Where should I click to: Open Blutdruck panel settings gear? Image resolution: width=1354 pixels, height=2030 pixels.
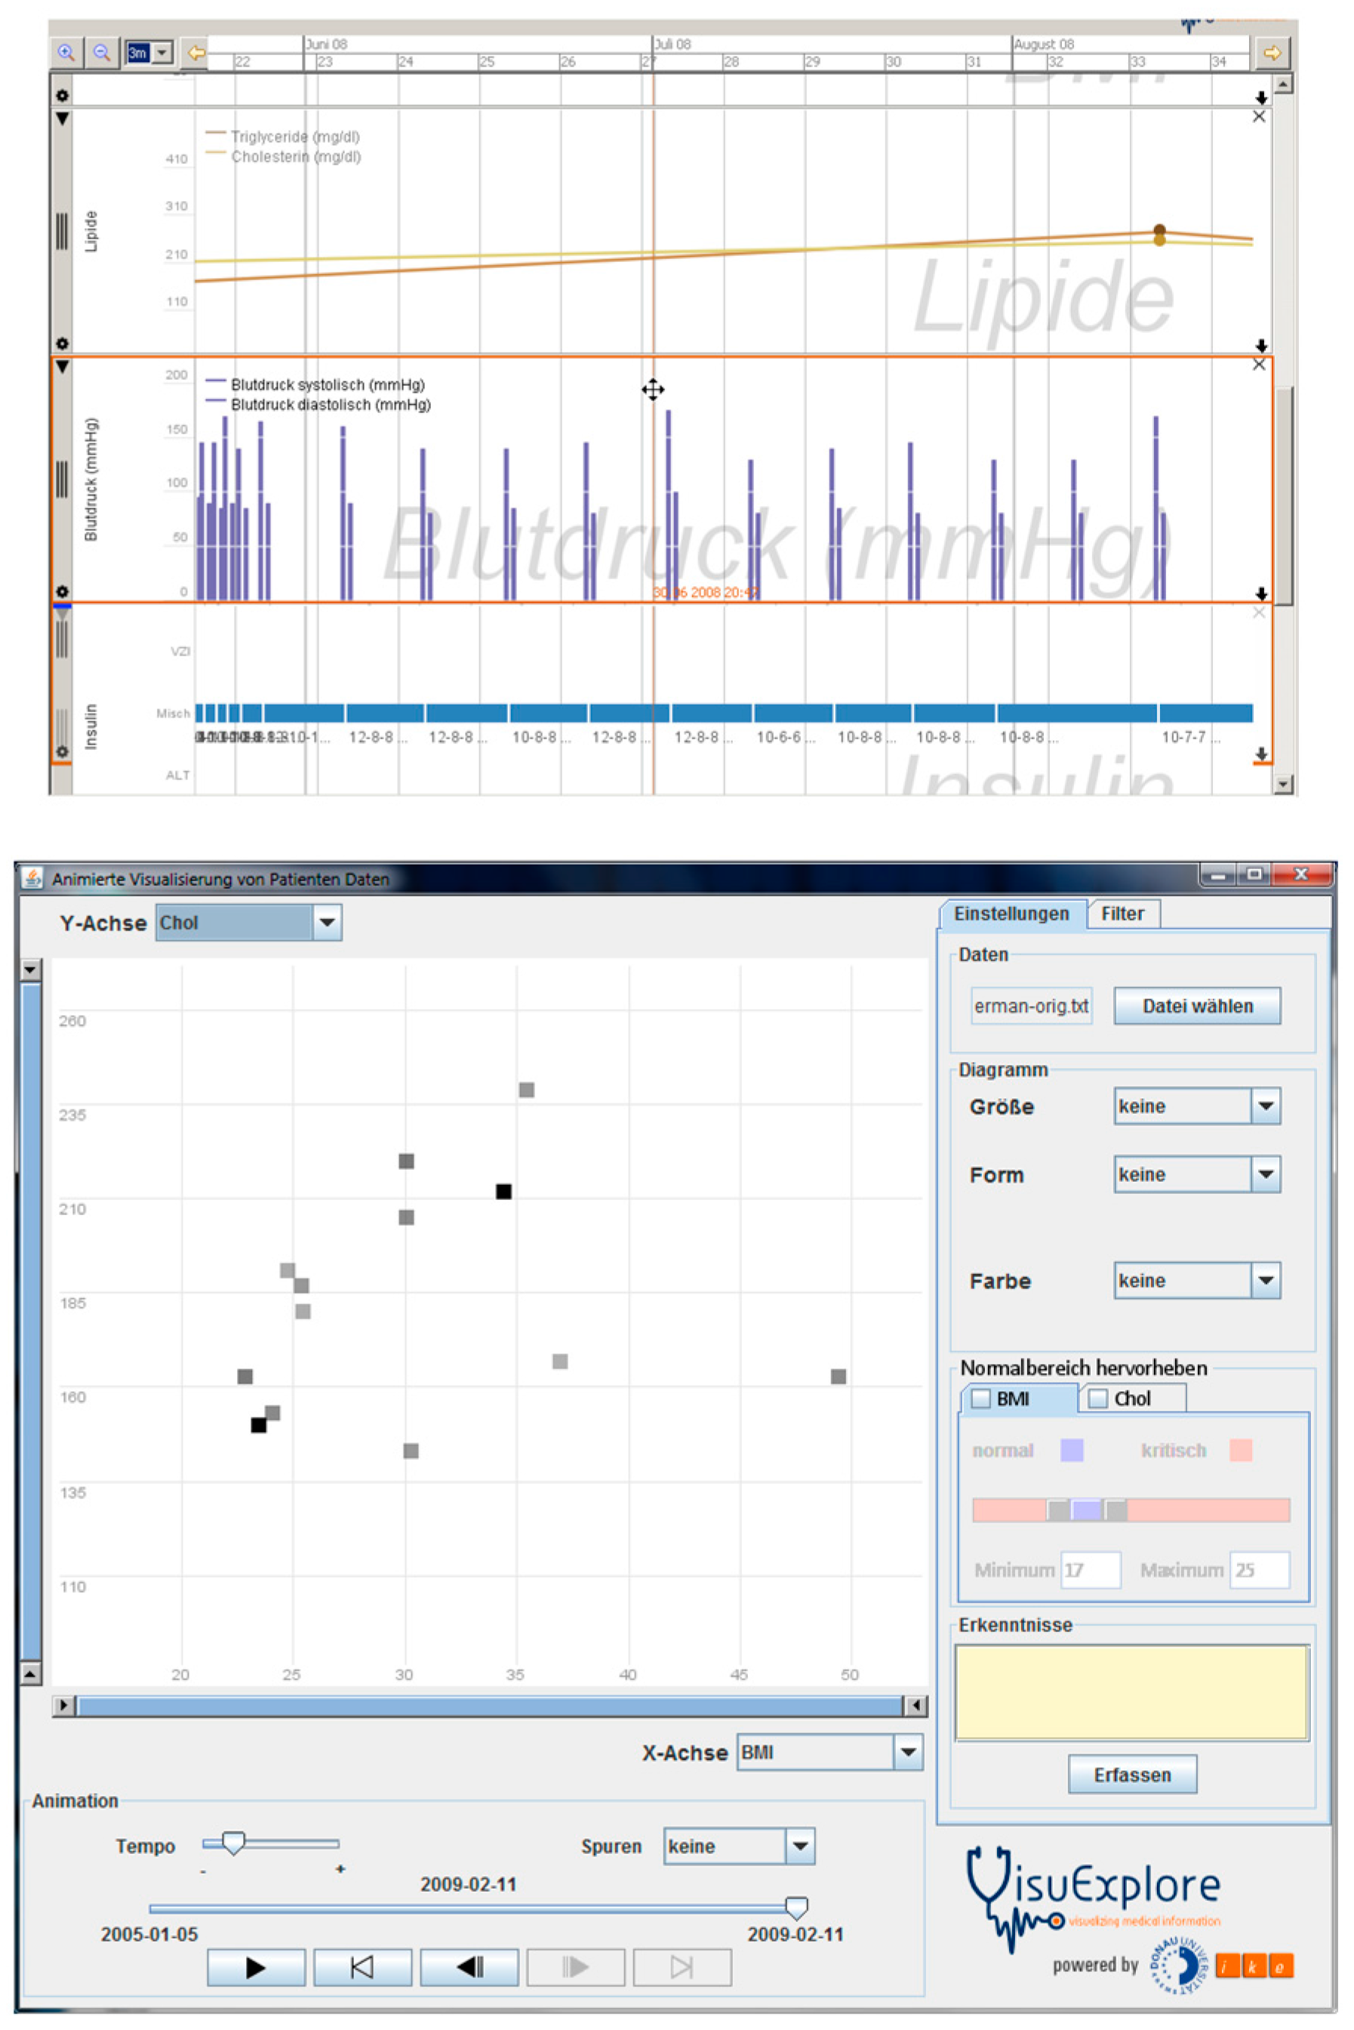pos(62,592)
